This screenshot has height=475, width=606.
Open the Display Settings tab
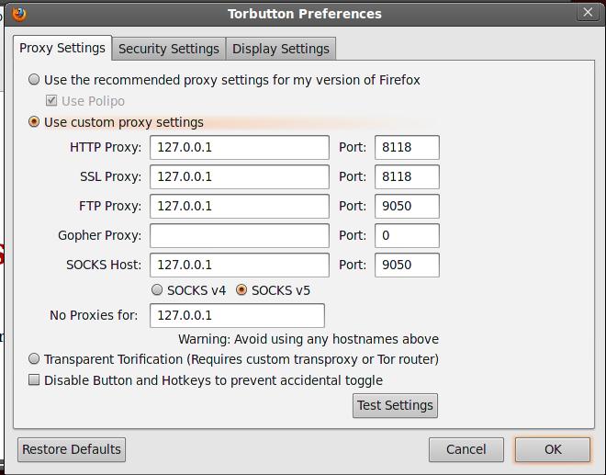(280, 49)
